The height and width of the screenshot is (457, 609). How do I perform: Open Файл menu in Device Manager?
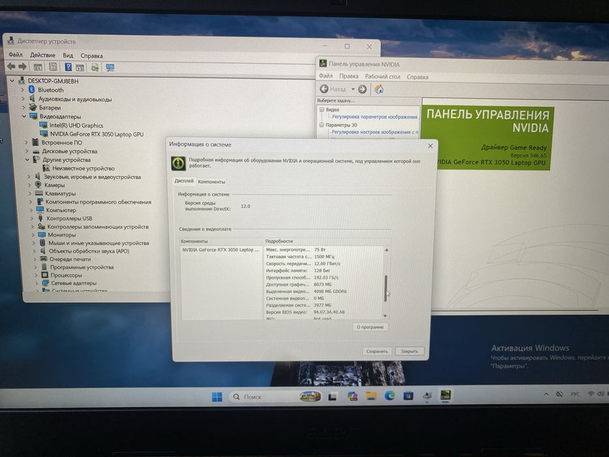tap(16, 54)
